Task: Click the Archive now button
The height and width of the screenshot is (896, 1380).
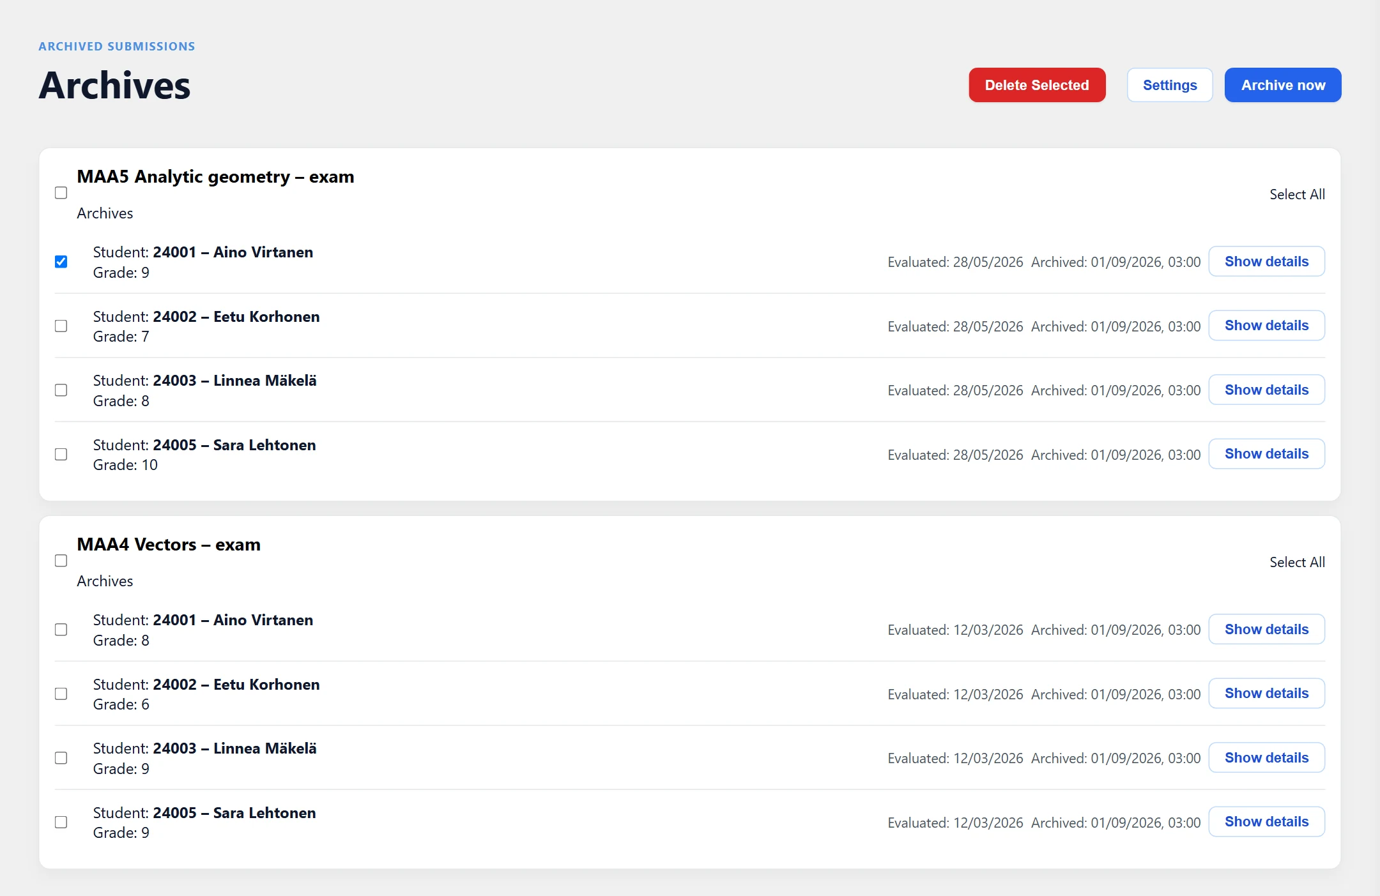Action: 1283,85
